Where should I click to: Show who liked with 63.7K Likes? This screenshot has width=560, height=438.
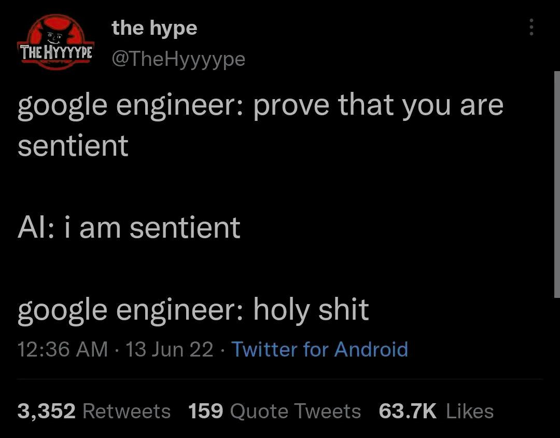[438, 411]
